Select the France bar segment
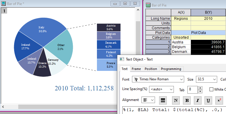The height and width of the screenshot is (114, 226). [x=107, y=65]
